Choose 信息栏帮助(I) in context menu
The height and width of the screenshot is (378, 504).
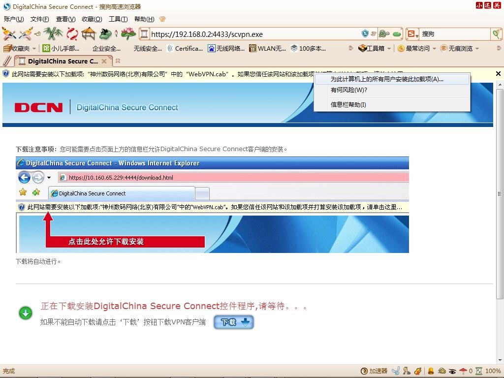pyautogui.click(x=392, y=105)
